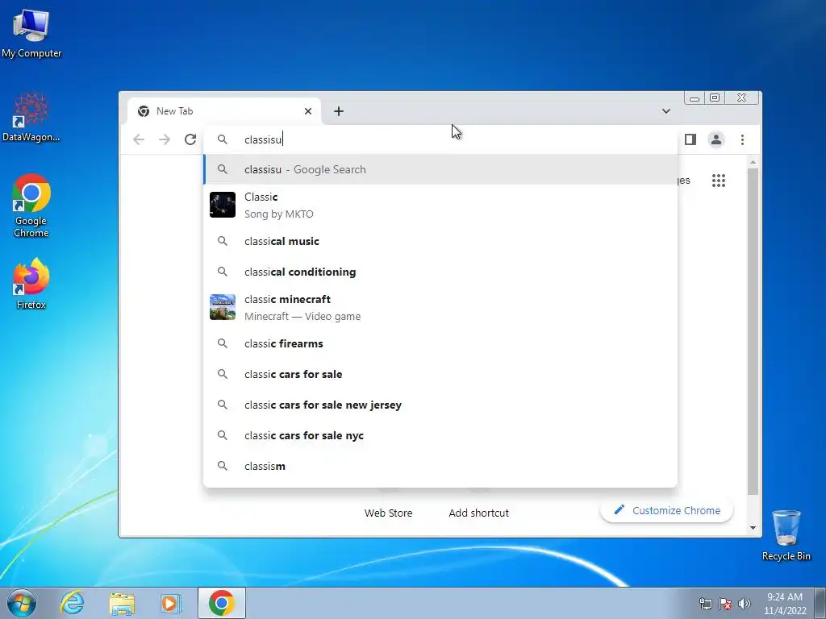Go back using the back arrow
This screenshot has width=826, height=619.
[x=139, y=139]
